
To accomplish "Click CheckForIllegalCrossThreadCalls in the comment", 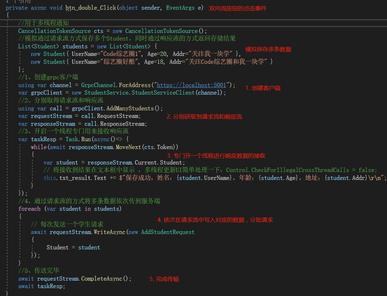I will click(300, 170).
